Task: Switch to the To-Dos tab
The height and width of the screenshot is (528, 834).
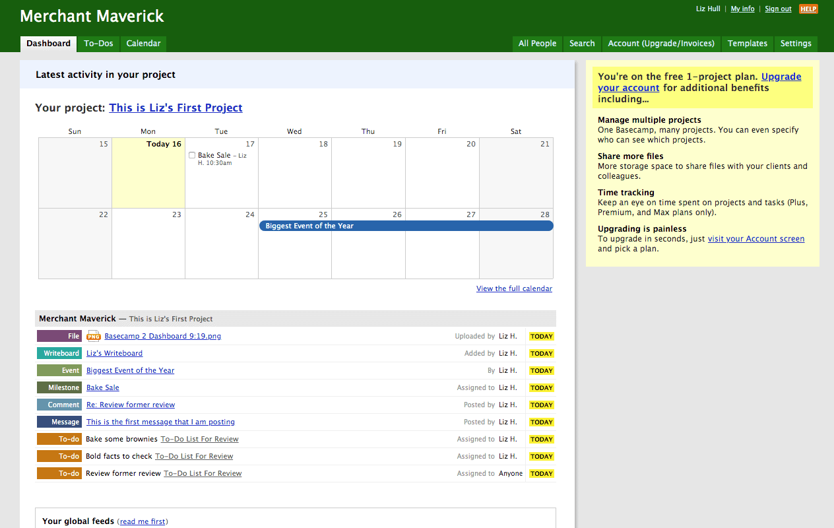Action: pyautogui.click(x=98, y=44)
